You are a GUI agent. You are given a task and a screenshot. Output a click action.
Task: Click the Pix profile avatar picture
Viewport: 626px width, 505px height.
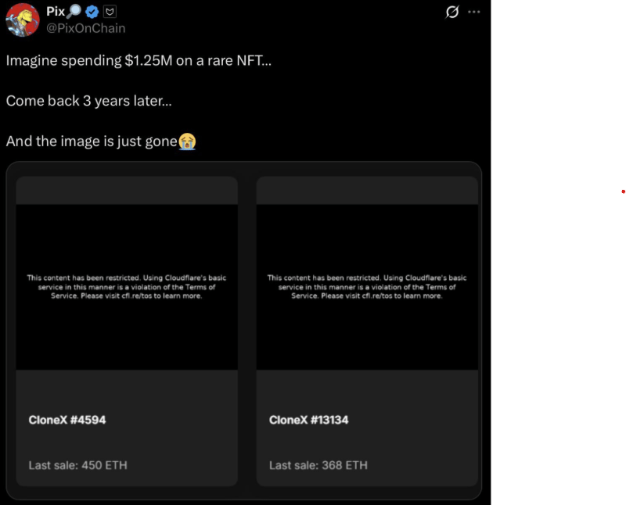coord(23,20)
